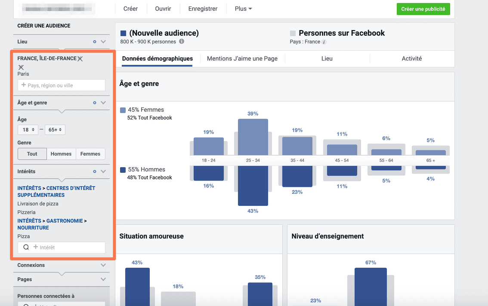488x306 pixels.
Task: Click the Créer une publicité button
Action: (423, 9)
